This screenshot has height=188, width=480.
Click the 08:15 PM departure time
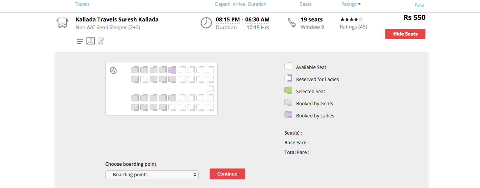[228, 20]
